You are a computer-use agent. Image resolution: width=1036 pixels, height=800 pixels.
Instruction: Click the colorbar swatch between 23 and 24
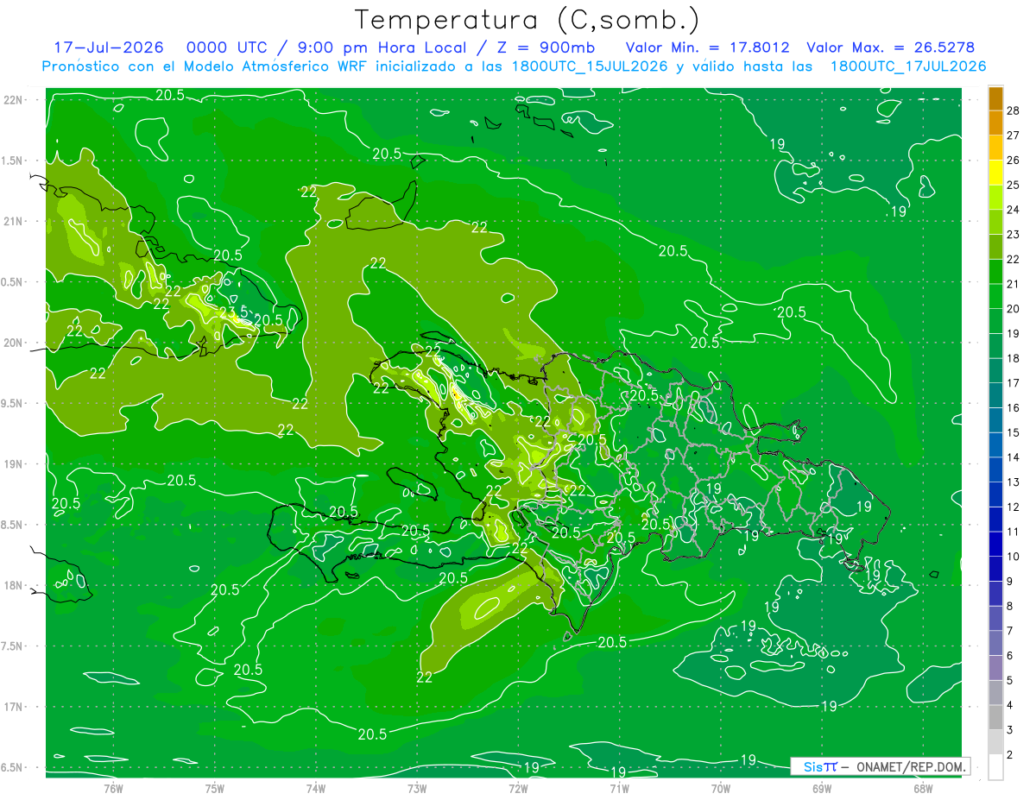tap(995, 223)
